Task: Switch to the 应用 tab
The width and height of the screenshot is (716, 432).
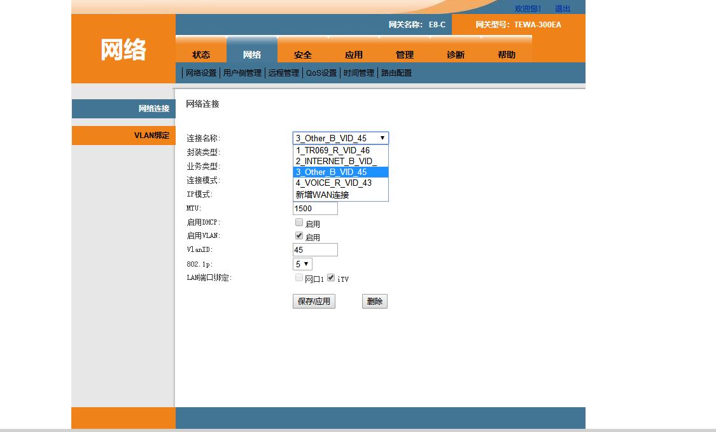Action: pos(354,55)
